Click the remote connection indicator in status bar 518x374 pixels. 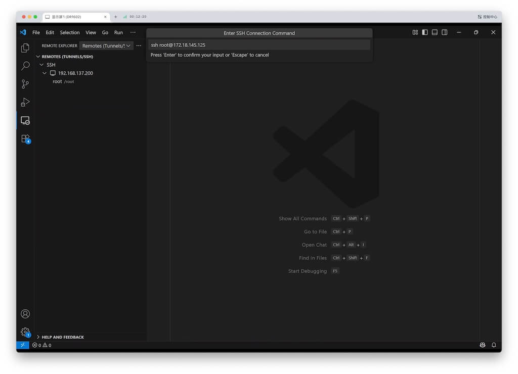pyautogui.click(x=22, y=345)
